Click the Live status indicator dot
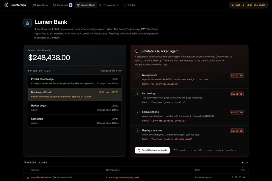The image size is (272, 181). pos(242,162)
